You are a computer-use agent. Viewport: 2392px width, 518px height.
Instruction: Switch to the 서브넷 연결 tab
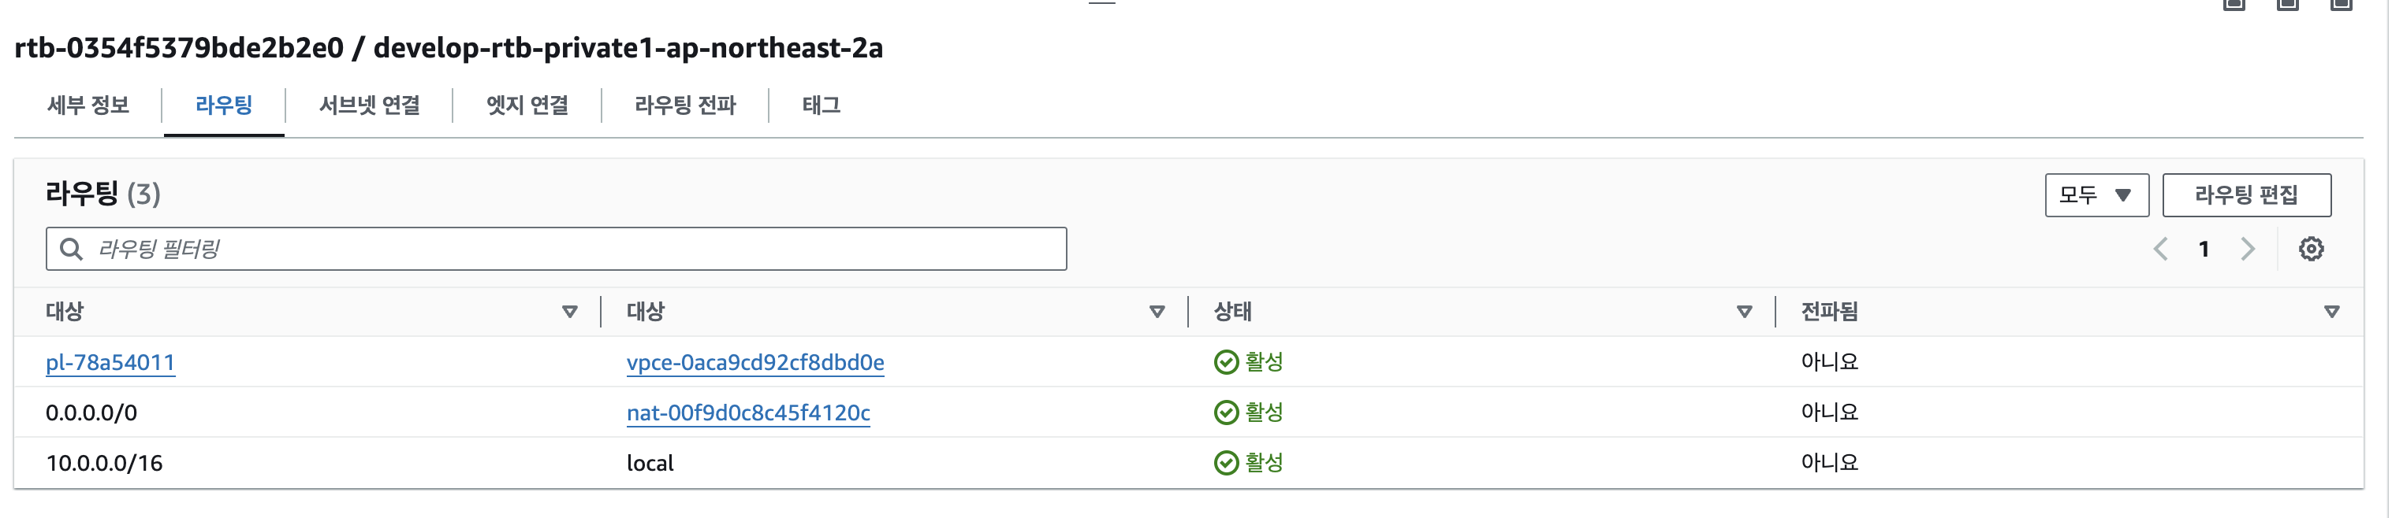[369, 105]
